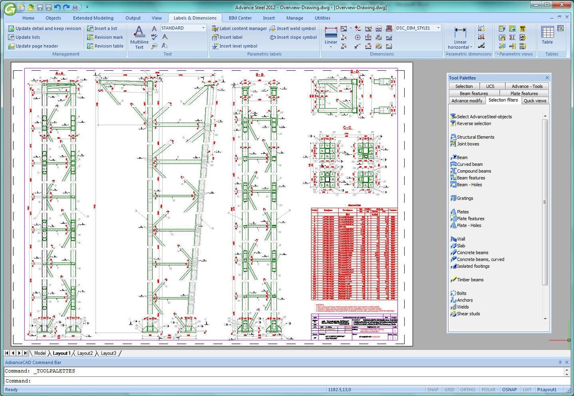Click the Linear horizontal parametric dimension icon
This screenshot has height=396, width=574.
[x=460, y=32]
